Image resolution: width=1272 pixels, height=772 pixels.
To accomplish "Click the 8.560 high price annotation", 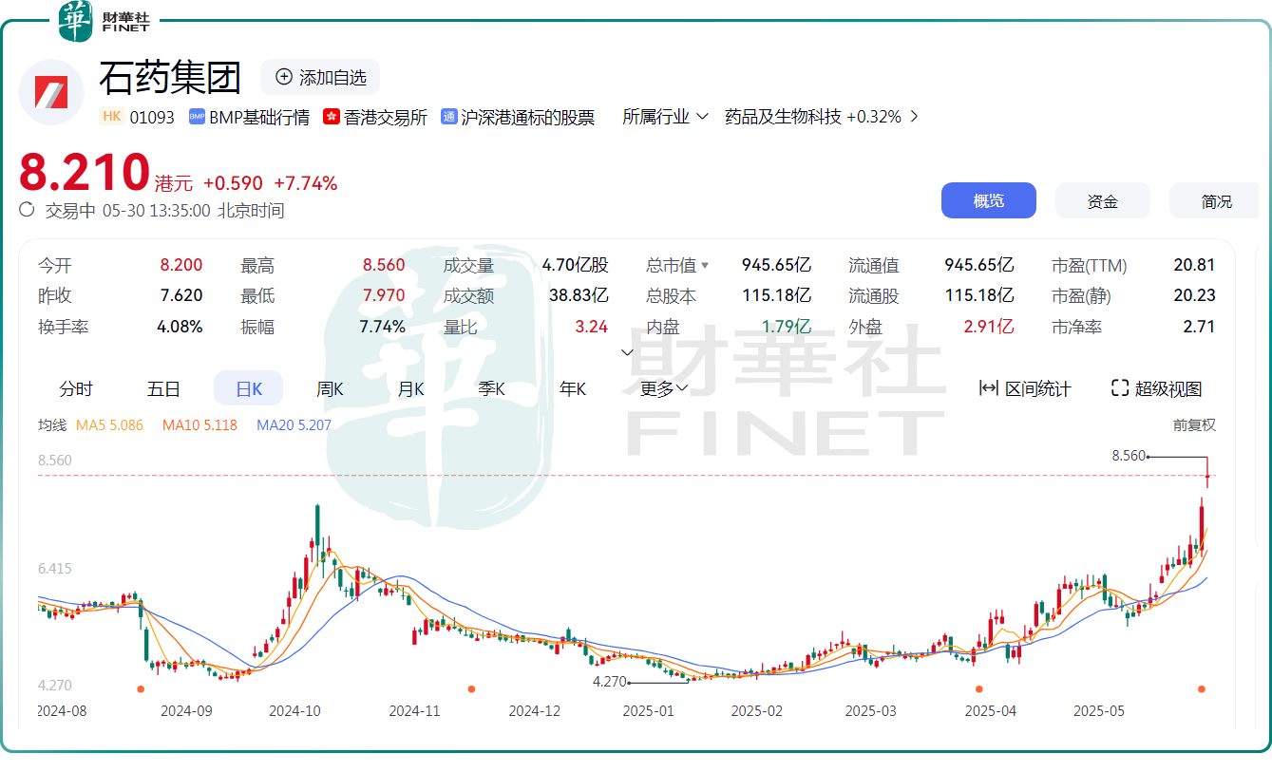I will pyautogui.click(x=1130, y=456).
